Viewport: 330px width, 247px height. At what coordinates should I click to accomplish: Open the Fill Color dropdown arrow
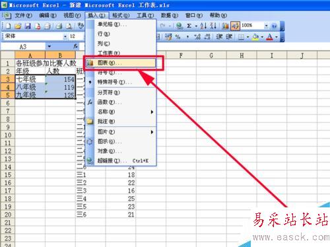coord(262,37)
